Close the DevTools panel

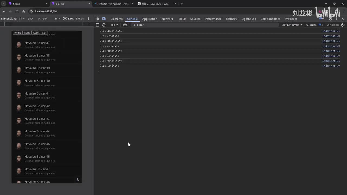(x=343, y=19)
